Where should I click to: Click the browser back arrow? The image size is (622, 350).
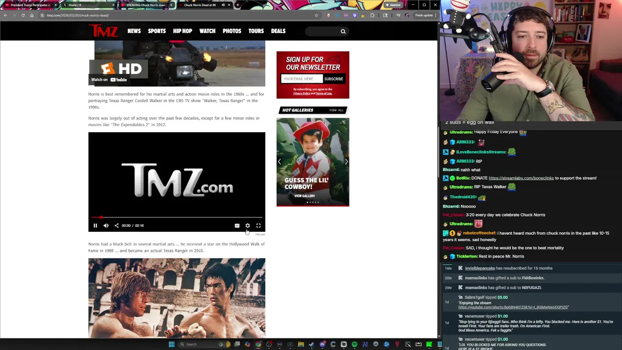(5, 15)
